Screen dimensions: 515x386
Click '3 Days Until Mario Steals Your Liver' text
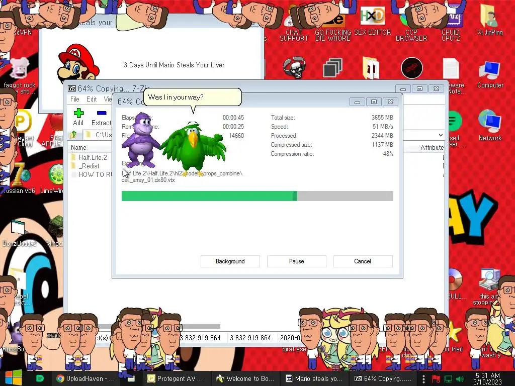[174, 65]
